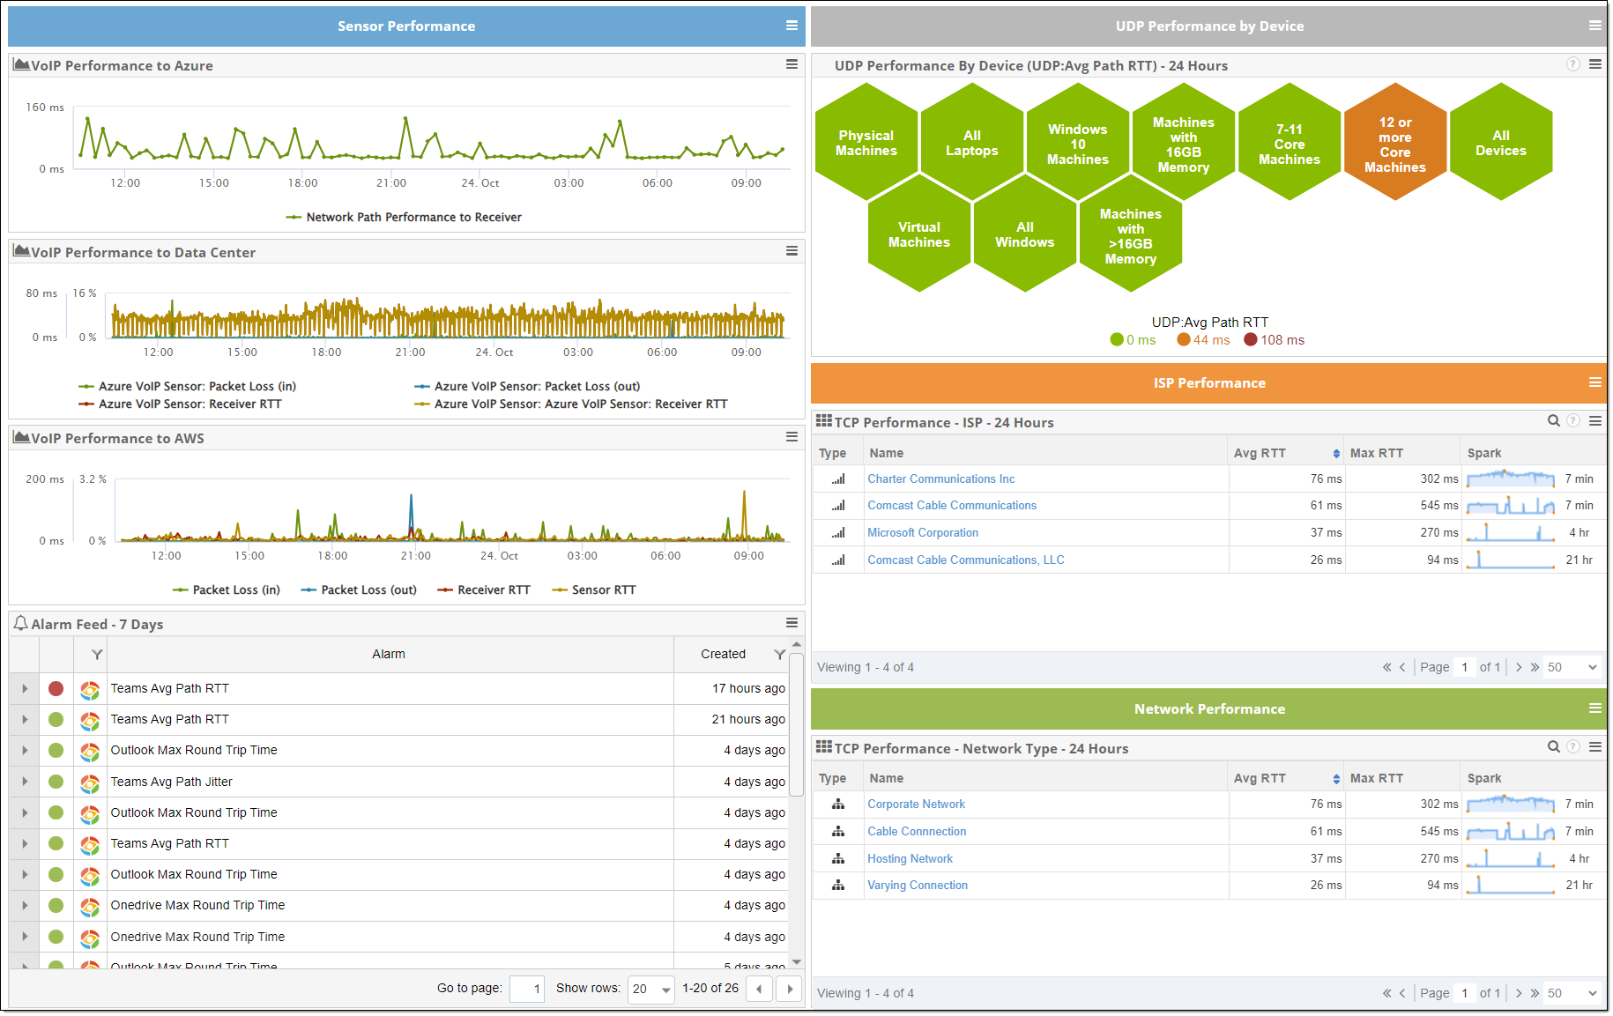Open the UDP Performance By Device widget menu
The width and height of the screenshot is (1613, 1016).
coord(1595,64)
